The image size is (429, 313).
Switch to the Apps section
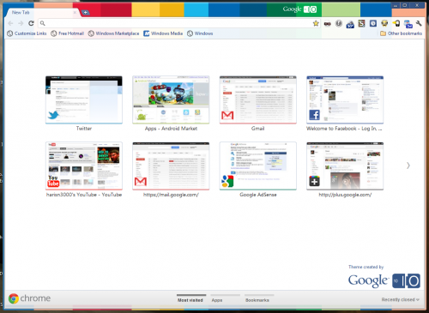coord(217,300)
